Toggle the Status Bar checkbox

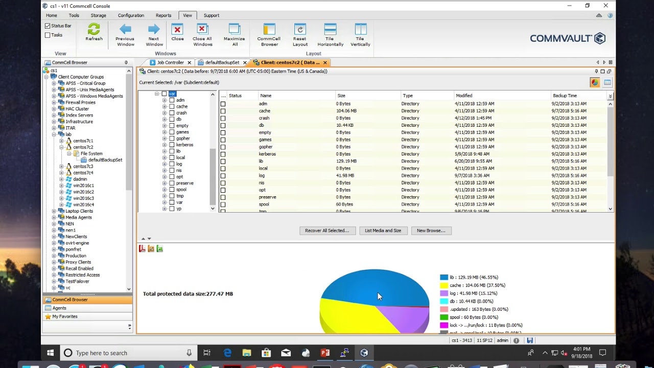click(x=48, y=26)
